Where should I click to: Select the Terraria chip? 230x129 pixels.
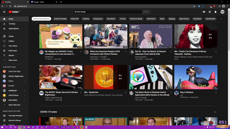click(123, 19)
